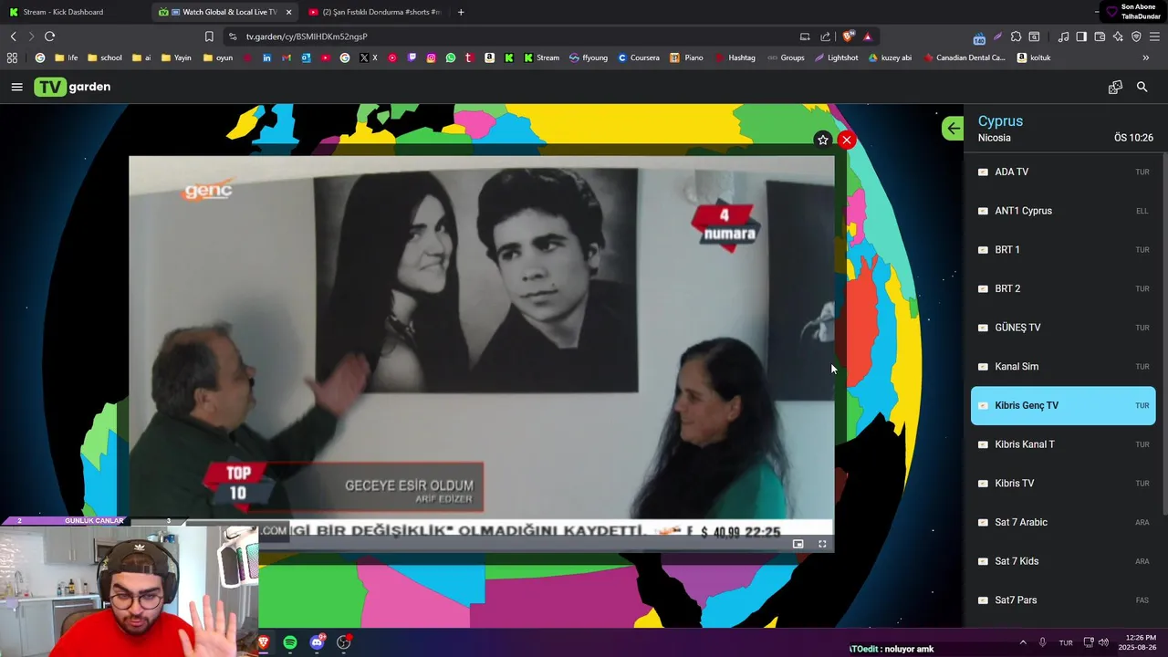Open the Brave VPN shield icon

(x=1136, y=36)
